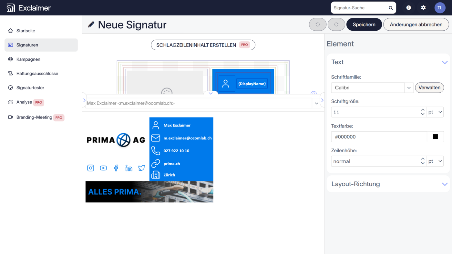The width and height of the screenshot is (452, 254).
Task: Open the Schriftgröße unit pt dropdown
Action: pos(435,112)
